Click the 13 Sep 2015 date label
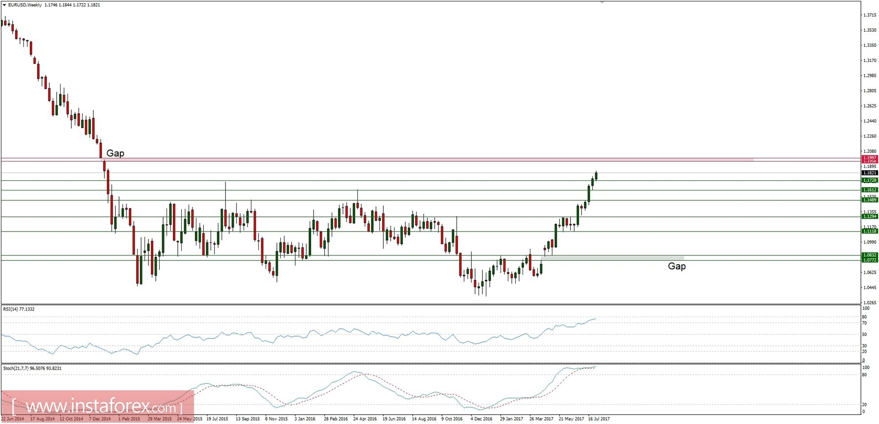The height and width of the screenshot is (424, 879). point(248,419)
